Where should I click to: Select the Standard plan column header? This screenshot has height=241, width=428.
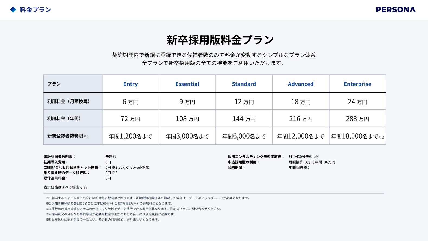[244, 84]
